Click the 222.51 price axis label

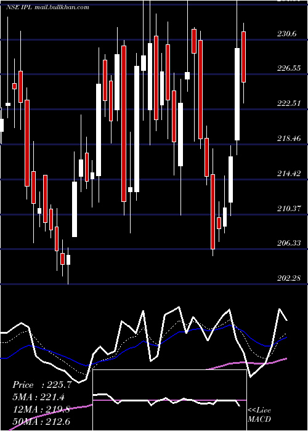(x=288, y=103)
